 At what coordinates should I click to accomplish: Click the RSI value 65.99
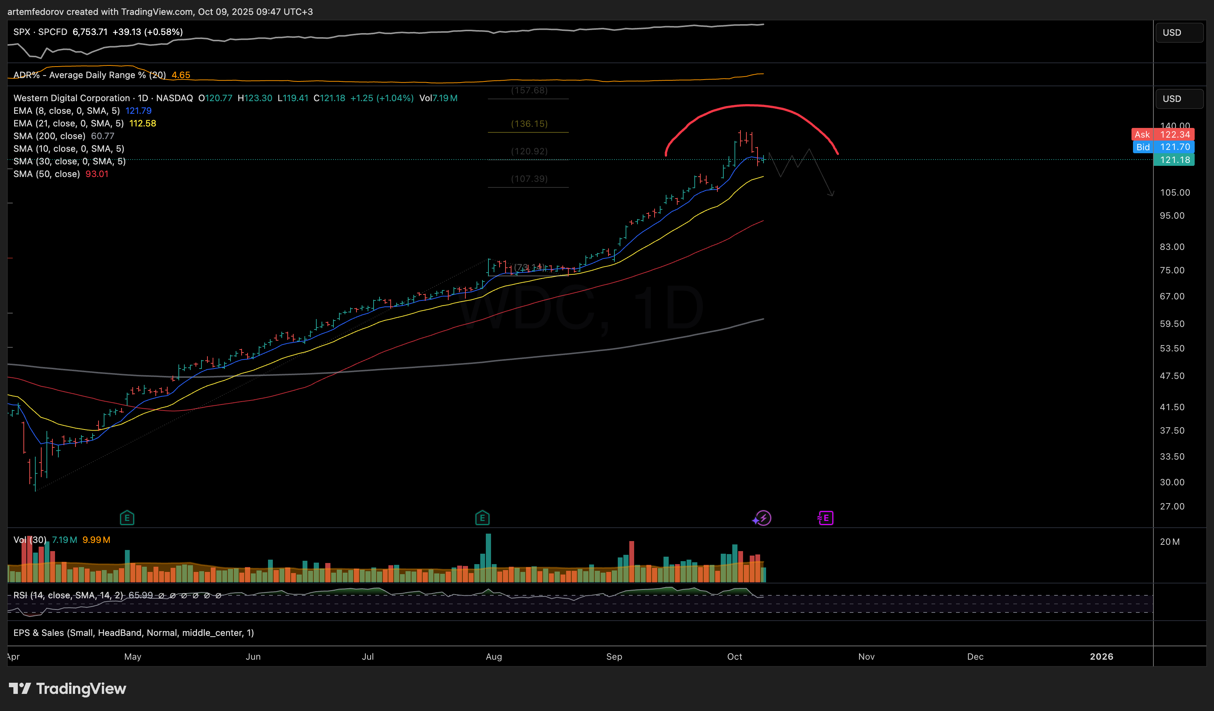(141, 595)
